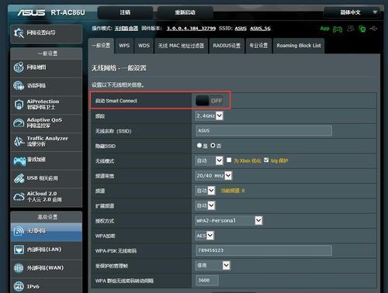
Task: Open the Wireless Mode dropdown
Action: tap(209, 160)
